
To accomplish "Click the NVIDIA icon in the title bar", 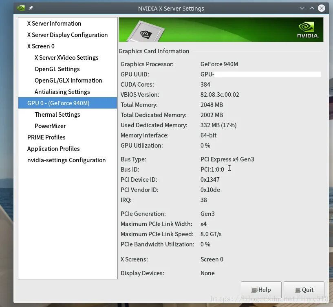I will [x=21, y=8].
